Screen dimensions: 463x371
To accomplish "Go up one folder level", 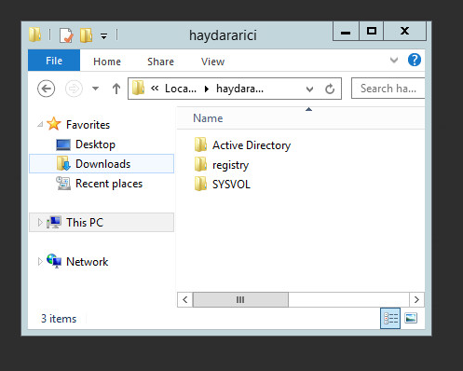I will click(x=116, y=89).
